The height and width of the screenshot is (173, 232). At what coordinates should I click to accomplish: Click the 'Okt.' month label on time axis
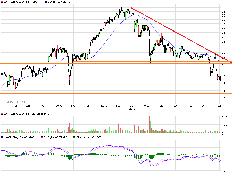click(89, 106)
